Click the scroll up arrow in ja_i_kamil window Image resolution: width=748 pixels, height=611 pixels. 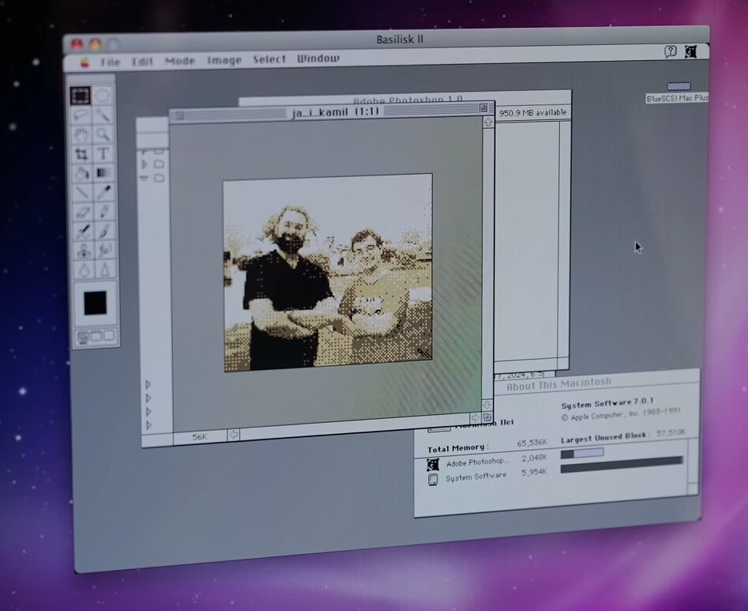[488, 123]
